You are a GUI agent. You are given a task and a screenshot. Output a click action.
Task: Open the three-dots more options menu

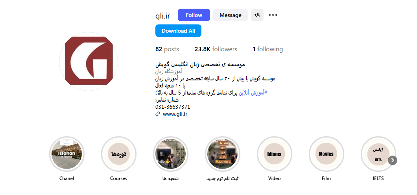point(273,15)
